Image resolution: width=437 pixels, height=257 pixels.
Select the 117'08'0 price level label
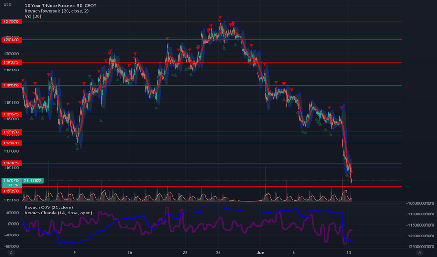[x=12, y=143]
